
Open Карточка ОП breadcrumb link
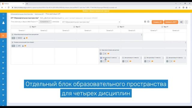tap(39, 14)
